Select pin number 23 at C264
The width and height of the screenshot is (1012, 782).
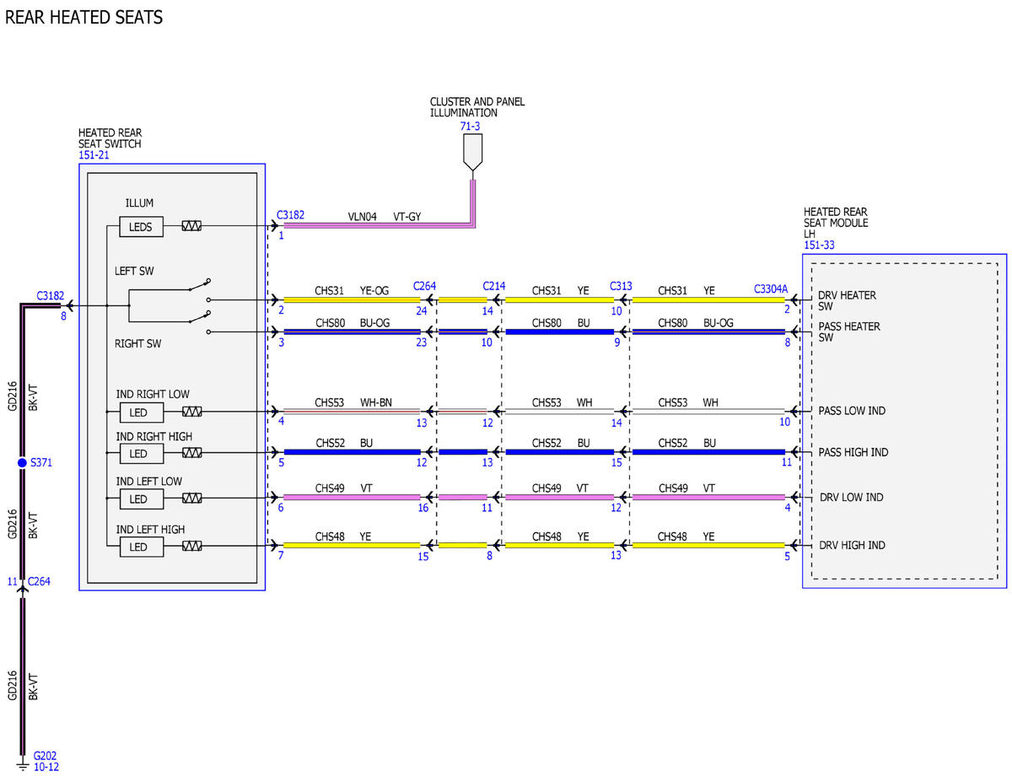422,342
